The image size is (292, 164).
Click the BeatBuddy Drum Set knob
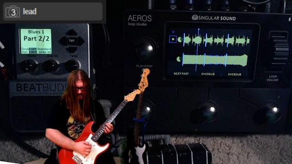51,66
